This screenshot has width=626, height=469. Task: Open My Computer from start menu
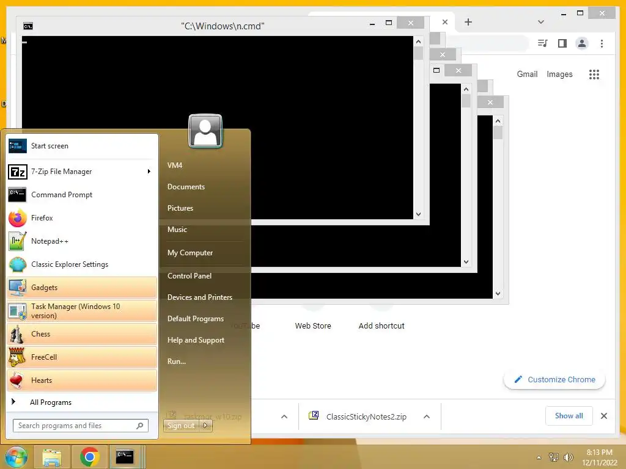point(190,252)
